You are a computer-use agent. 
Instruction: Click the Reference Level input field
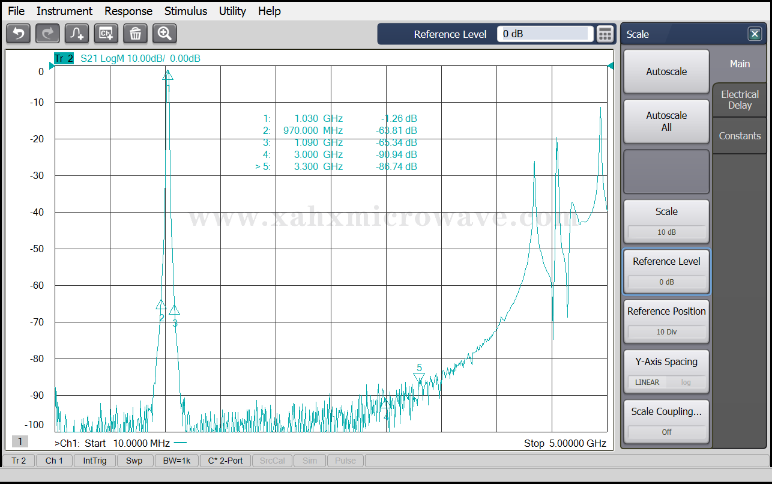545,34
